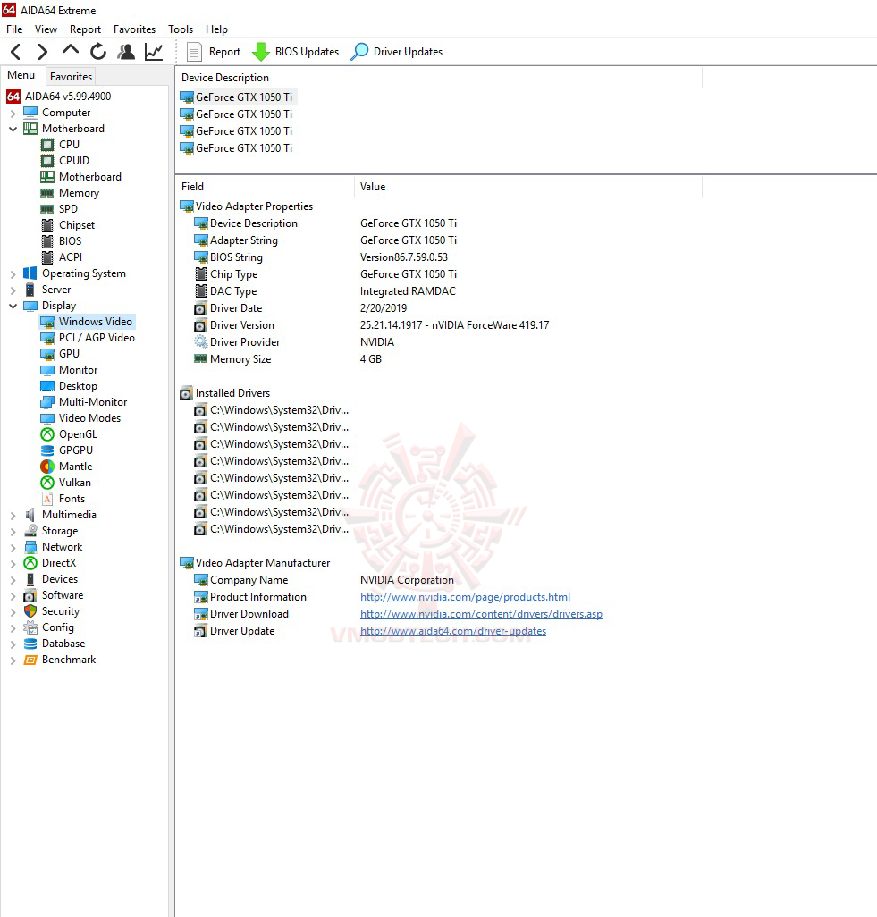Switch to the Menu tab
Viewport: 877px width, 917px height.
(21, 75)
